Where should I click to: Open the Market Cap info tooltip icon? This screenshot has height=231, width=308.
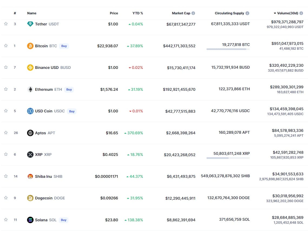point(193,13)
